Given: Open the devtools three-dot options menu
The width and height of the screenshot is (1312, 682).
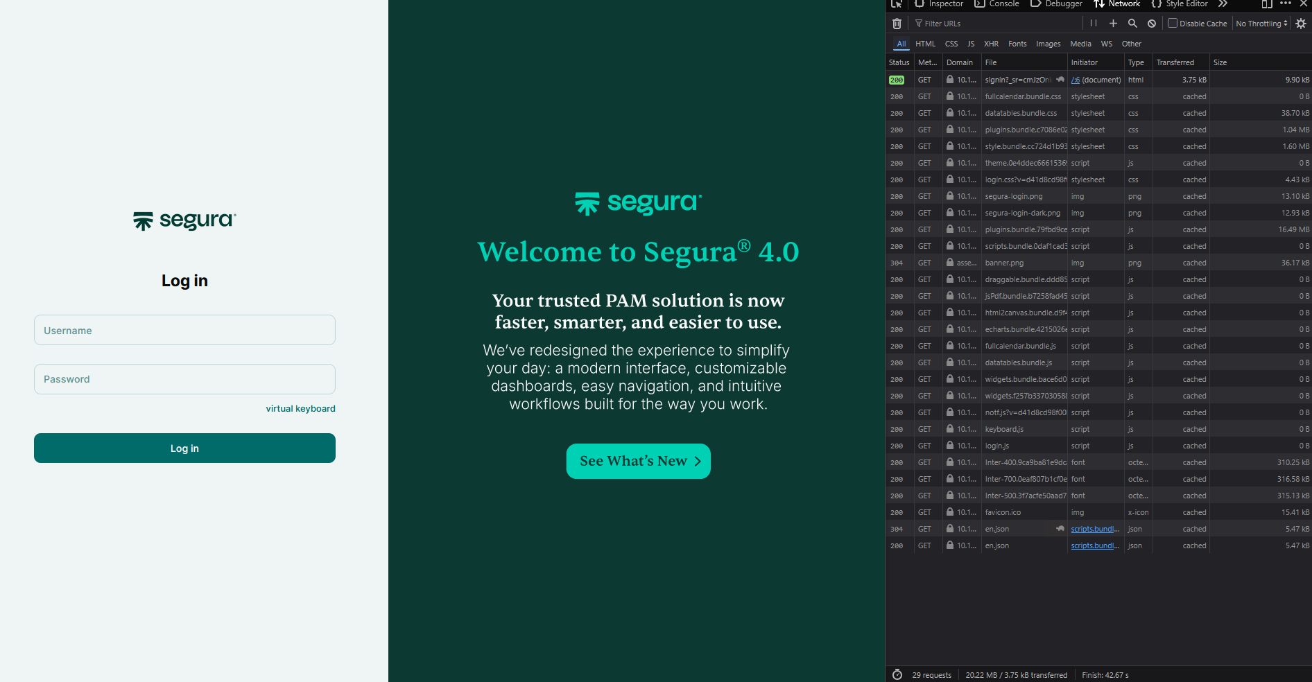Looking at the screenshot, I should [x=1285, y=4].
